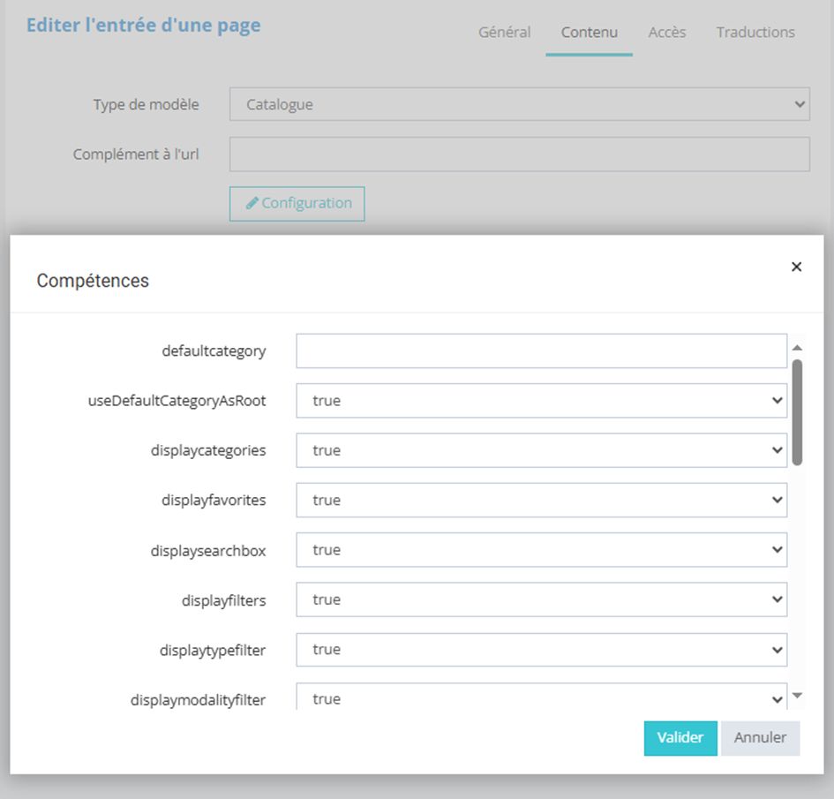Switch to the Général tab
834x799 pixels.
tap(504, 33)
